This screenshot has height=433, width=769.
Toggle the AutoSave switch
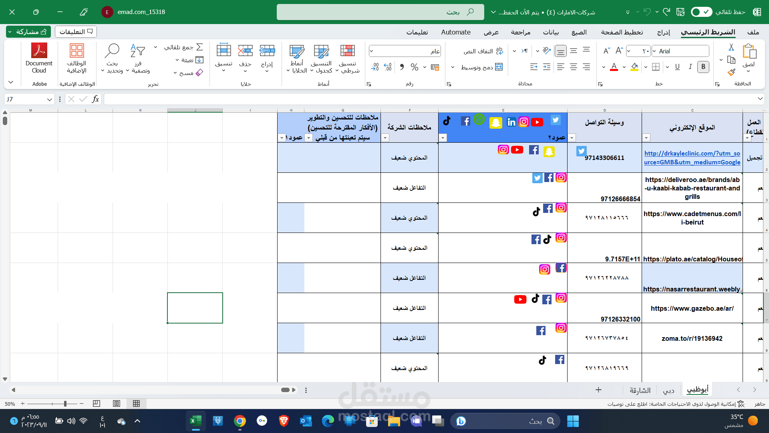[701, 12]
